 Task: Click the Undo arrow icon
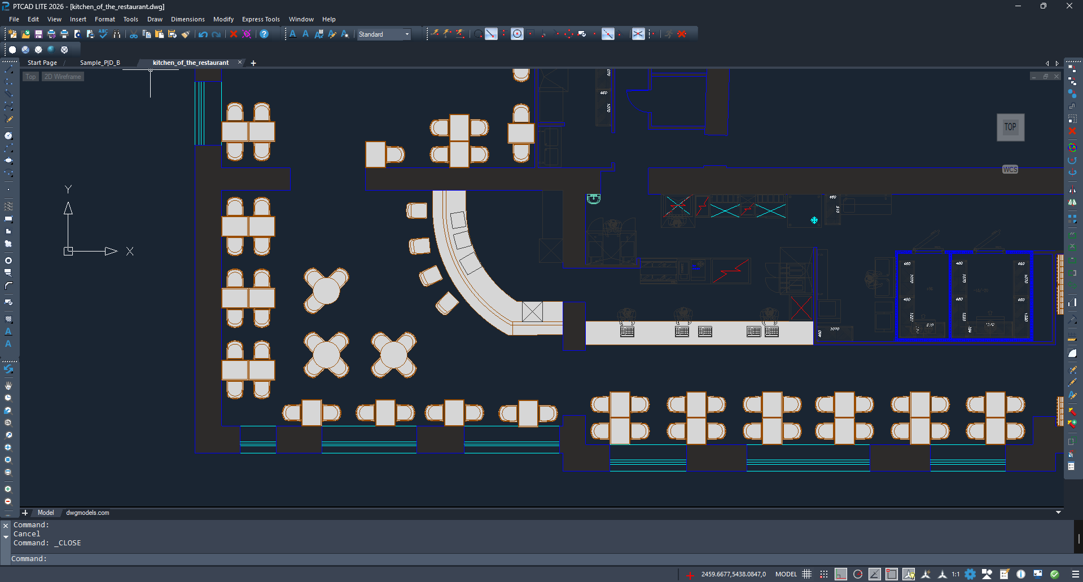(203, 34)
